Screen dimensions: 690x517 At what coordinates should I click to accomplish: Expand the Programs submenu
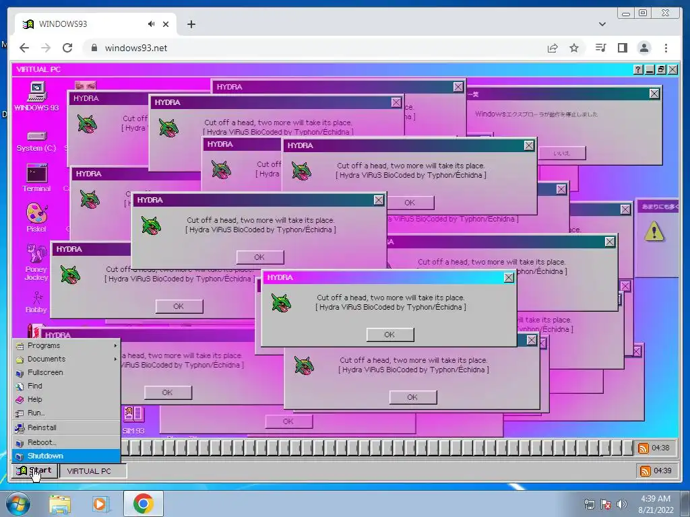67,345
